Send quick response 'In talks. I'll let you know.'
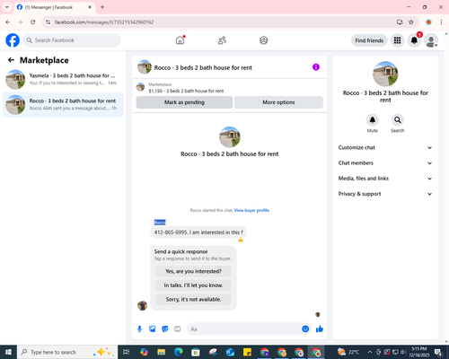This screenshot has width=449, height=359. 193,285
